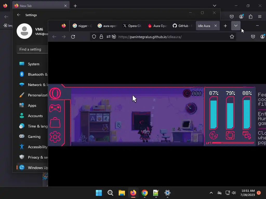This screenshot has width=266, height=199.
Task: Click the CPU chip icon below 79%
Action: 230,135
